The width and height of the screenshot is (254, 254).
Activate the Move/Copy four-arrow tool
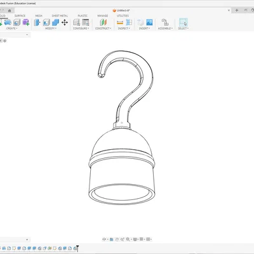pyautogui.click(x=65, y=22)
